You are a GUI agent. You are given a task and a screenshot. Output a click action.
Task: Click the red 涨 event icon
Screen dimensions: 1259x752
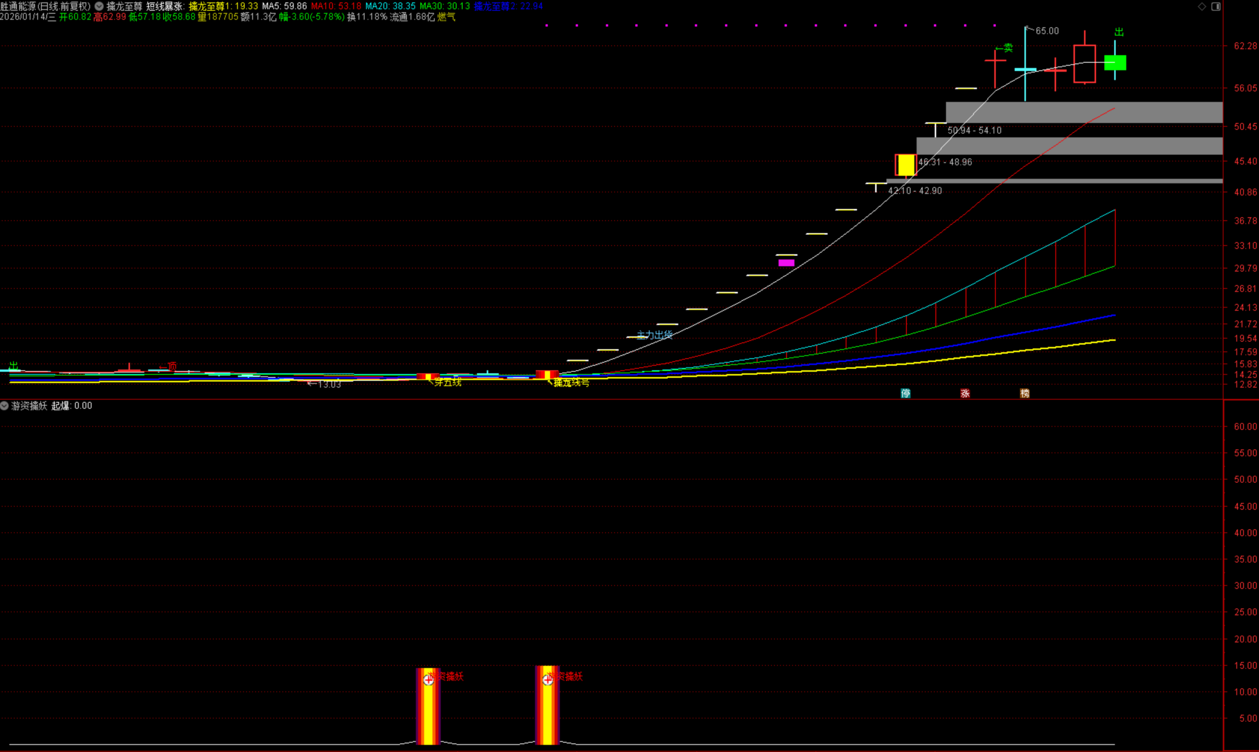[965, 393]
